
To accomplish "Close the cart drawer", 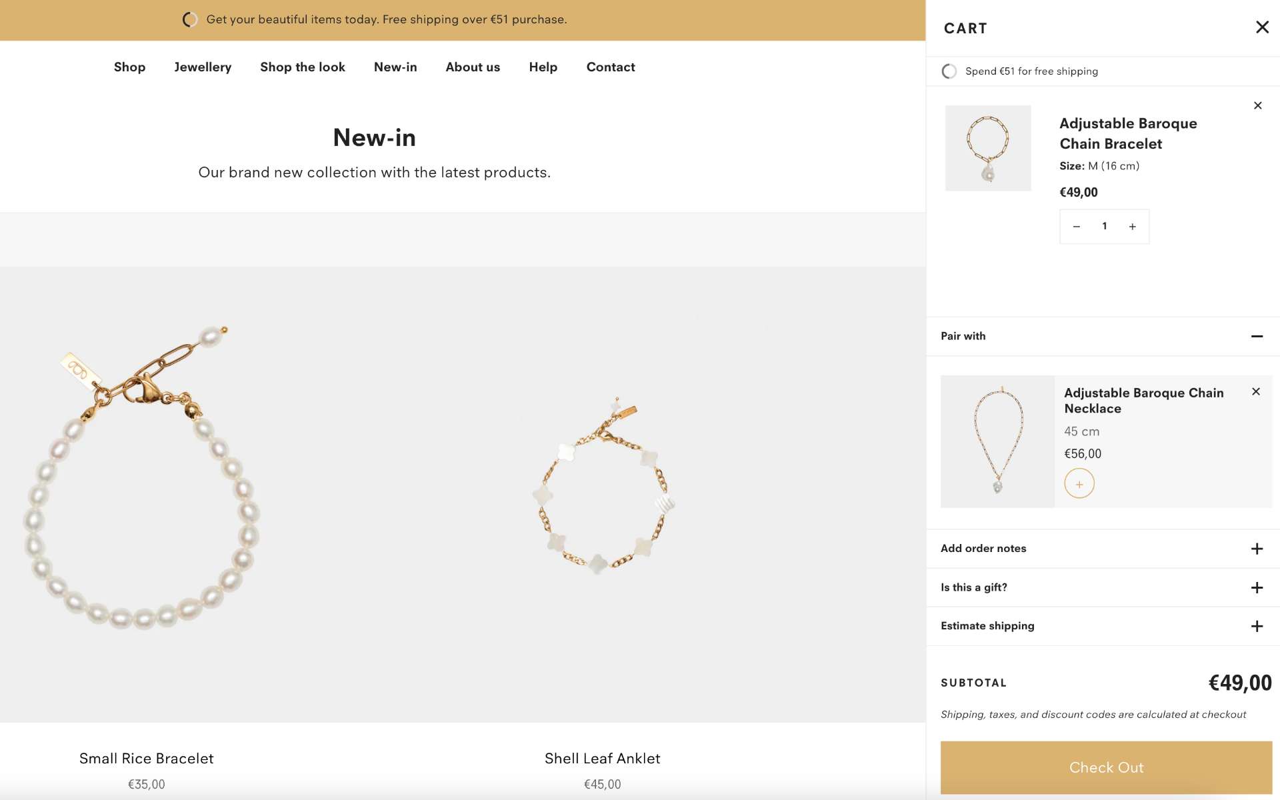I will (1262, 27).
